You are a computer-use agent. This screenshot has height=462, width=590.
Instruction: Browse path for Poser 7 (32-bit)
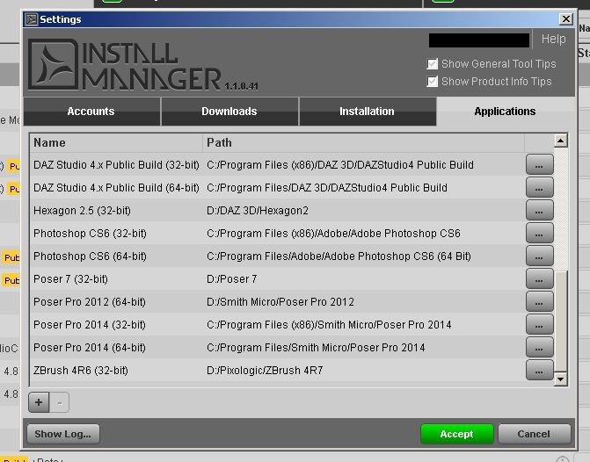pyautogui.click(x=540, y=279)
